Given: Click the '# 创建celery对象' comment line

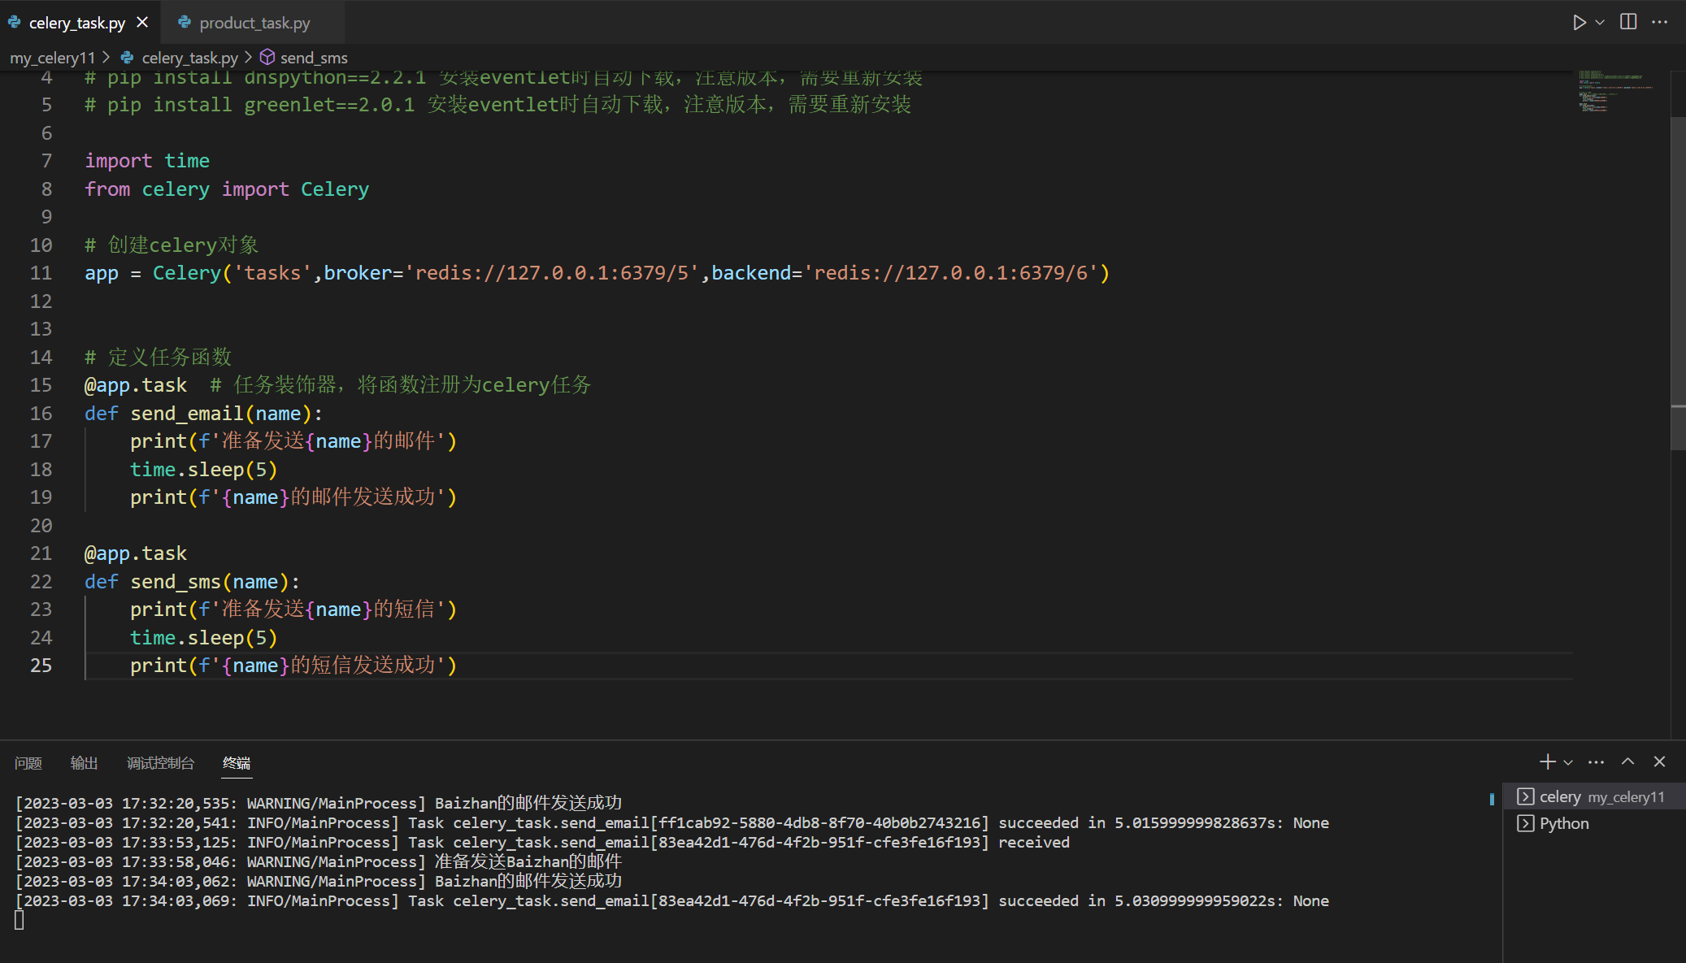Looking at the screenshot, I should (172, 245).
